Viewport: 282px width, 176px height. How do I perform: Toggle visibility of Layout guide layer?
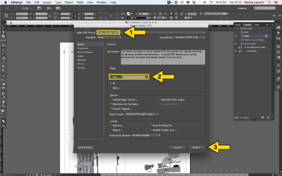click(x=236, y=44)
